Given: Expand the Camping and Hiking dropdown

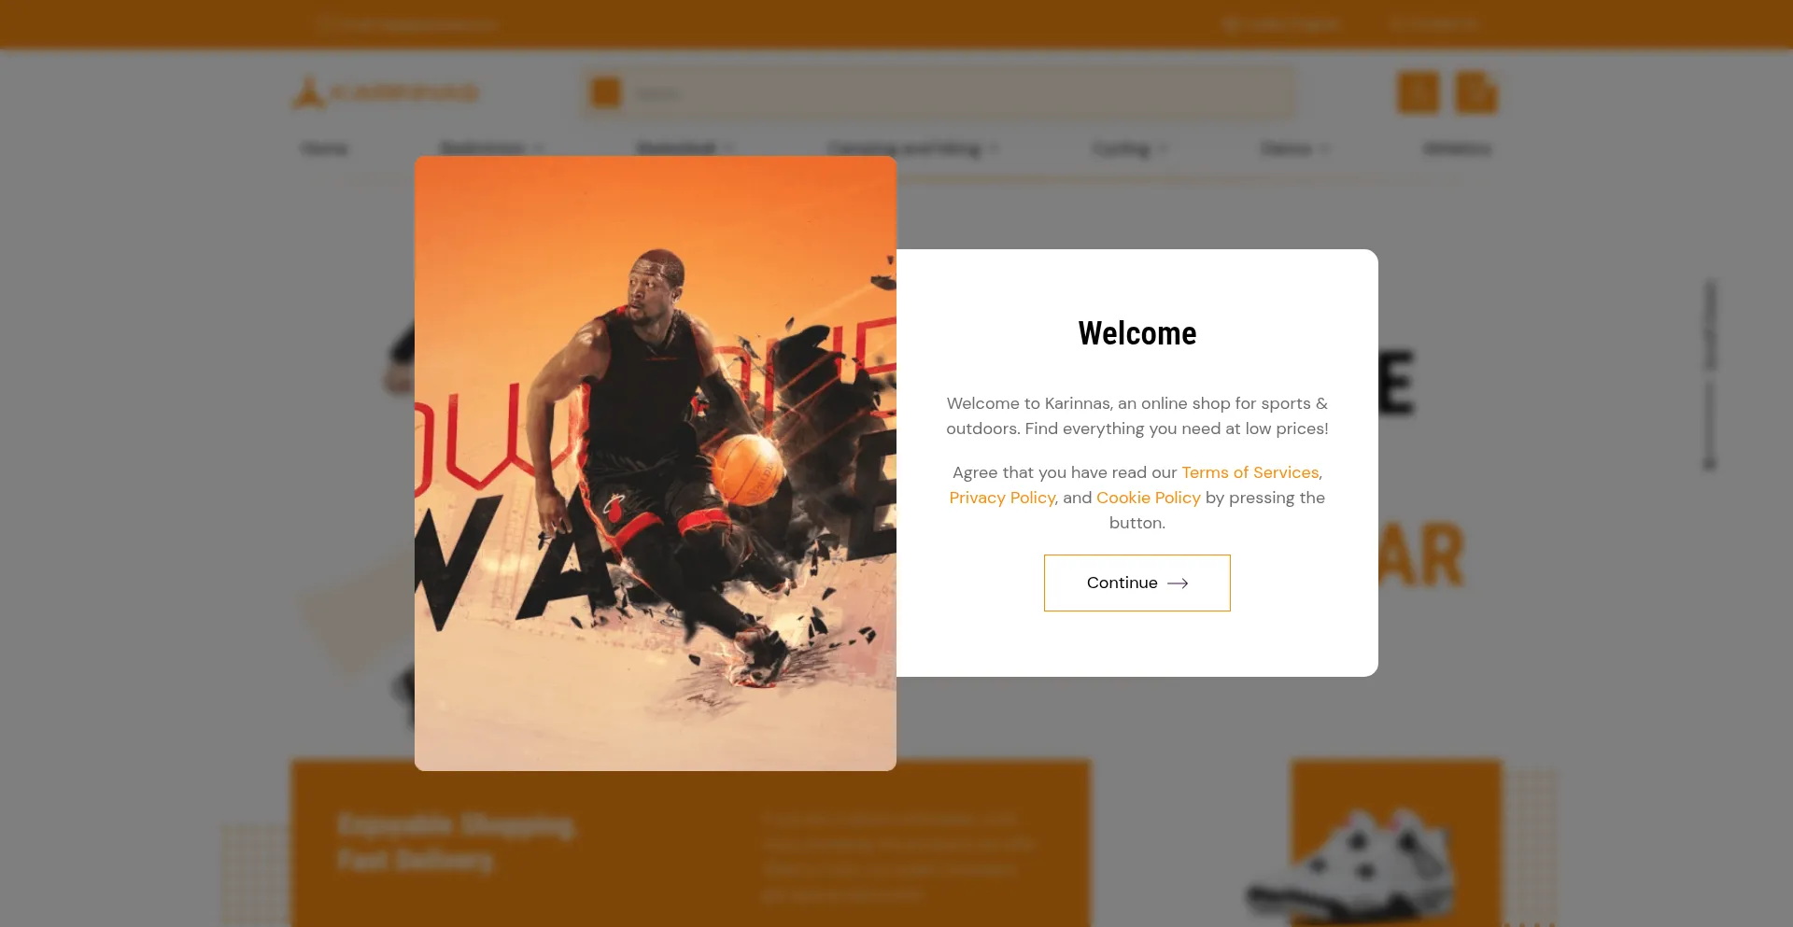Looking at the screenshot, I should coord(913,148).
